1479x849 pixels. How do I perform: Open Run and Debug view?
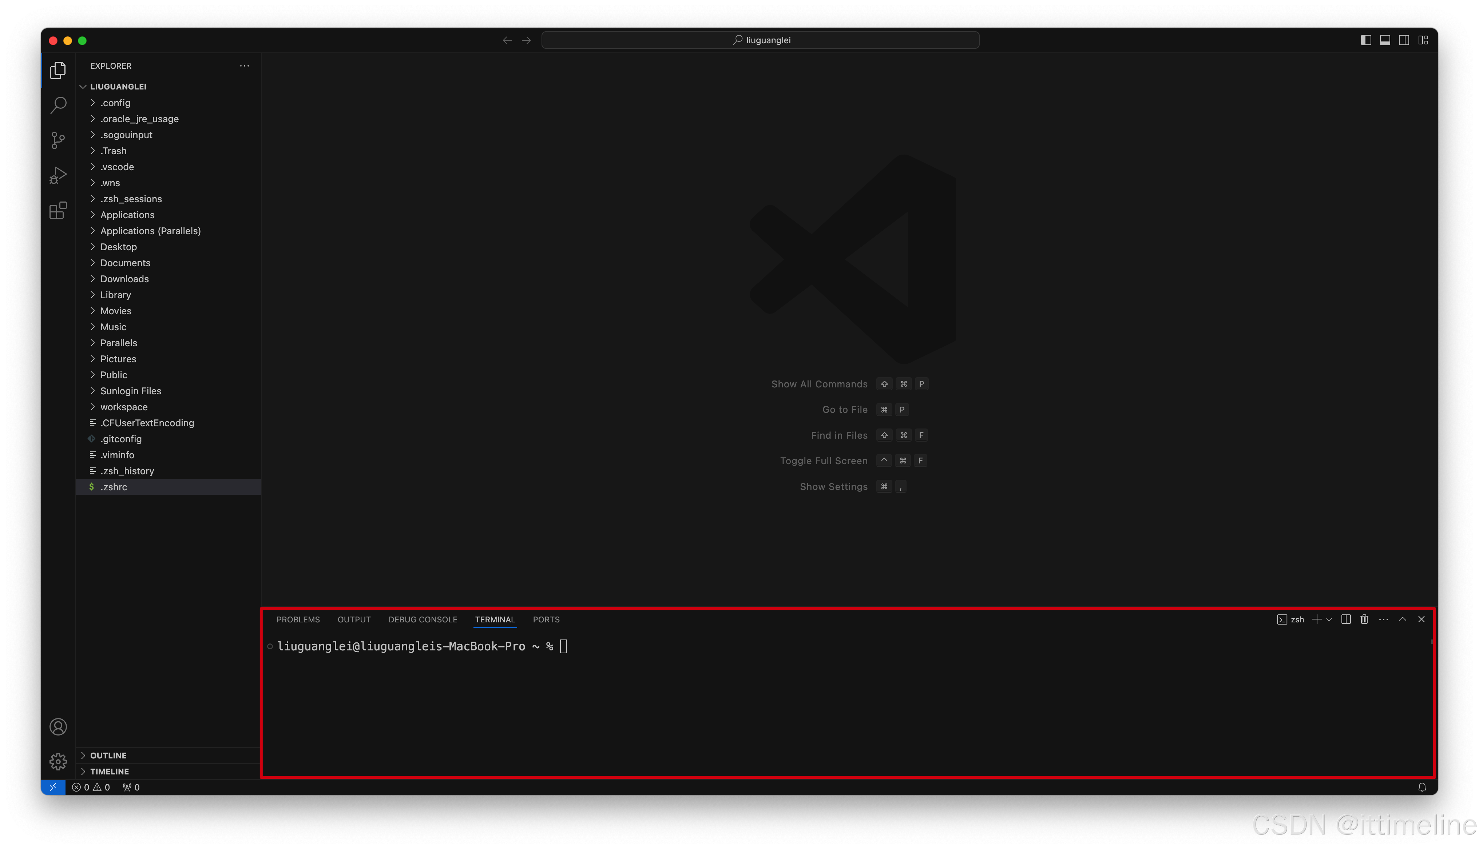coord(58,175)
